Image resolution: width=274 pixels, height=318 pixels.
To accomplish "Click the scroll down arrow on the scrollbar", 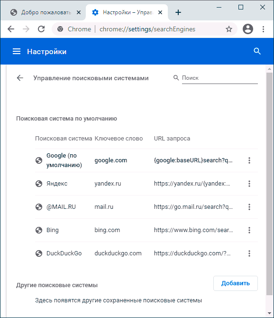I will point(269,313).
